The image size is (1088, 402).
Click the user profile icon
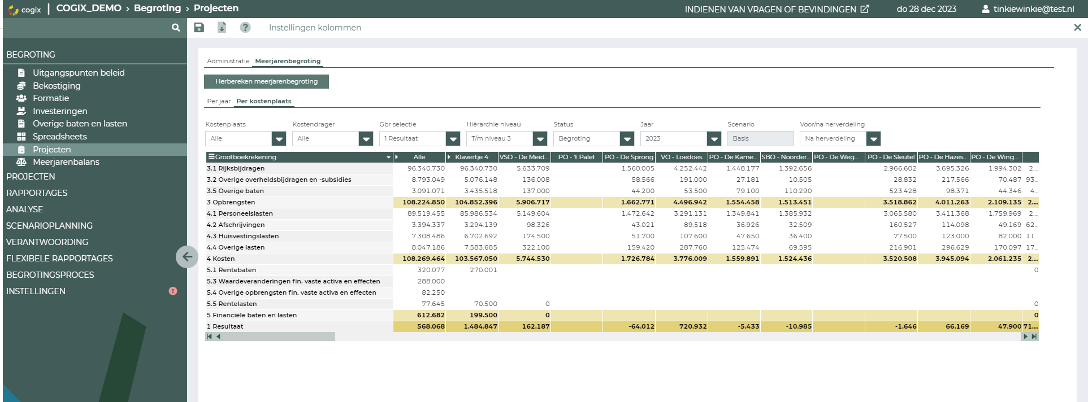tap(986, 9)
